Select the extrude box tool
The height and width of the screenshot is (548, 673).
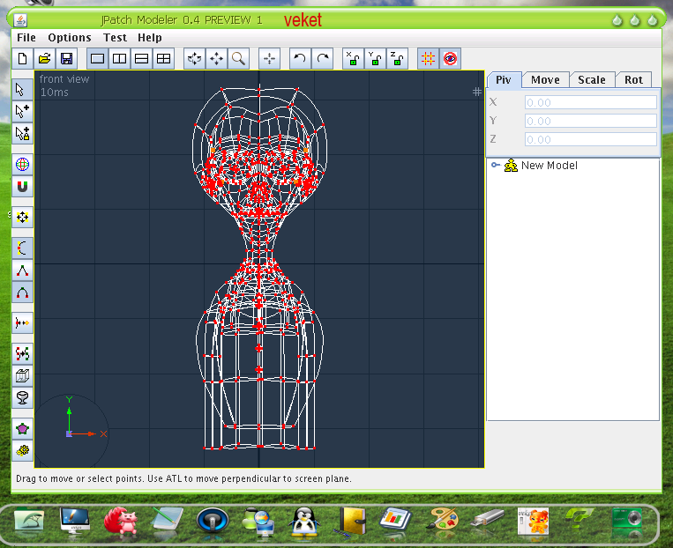tap(22, 376)
